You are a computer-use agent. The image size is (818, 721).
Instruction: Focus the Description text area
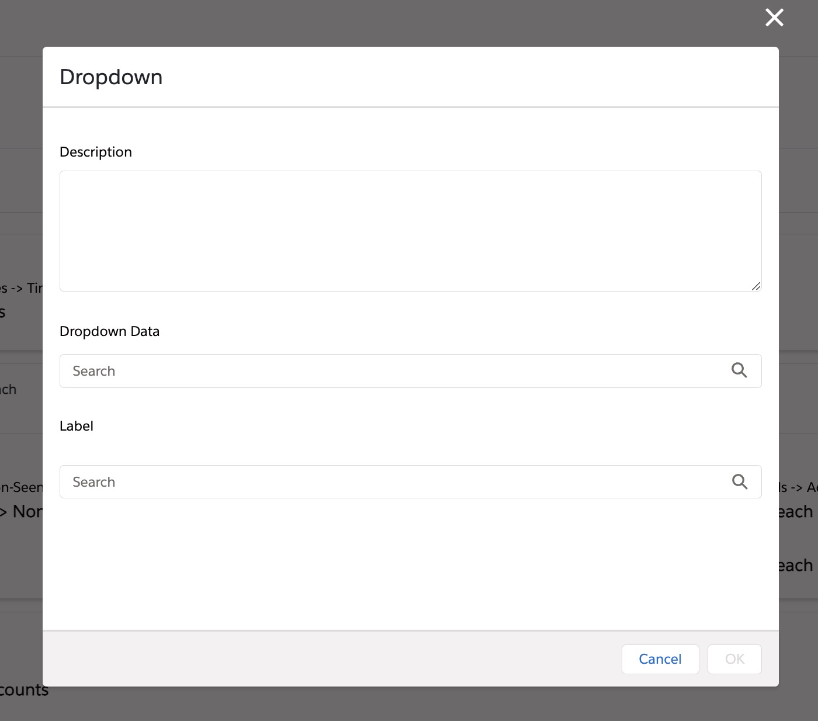coord(410,231)
